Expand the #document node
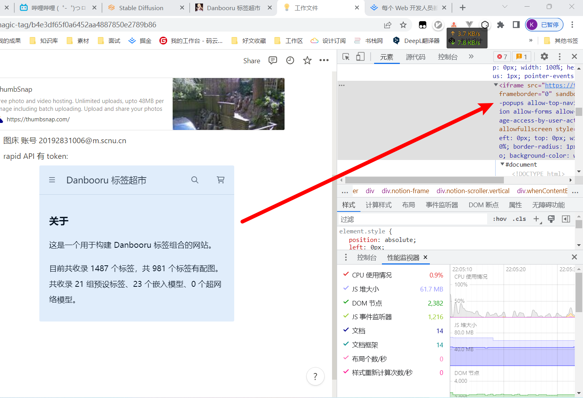583x398 pixels. (502, 164)
